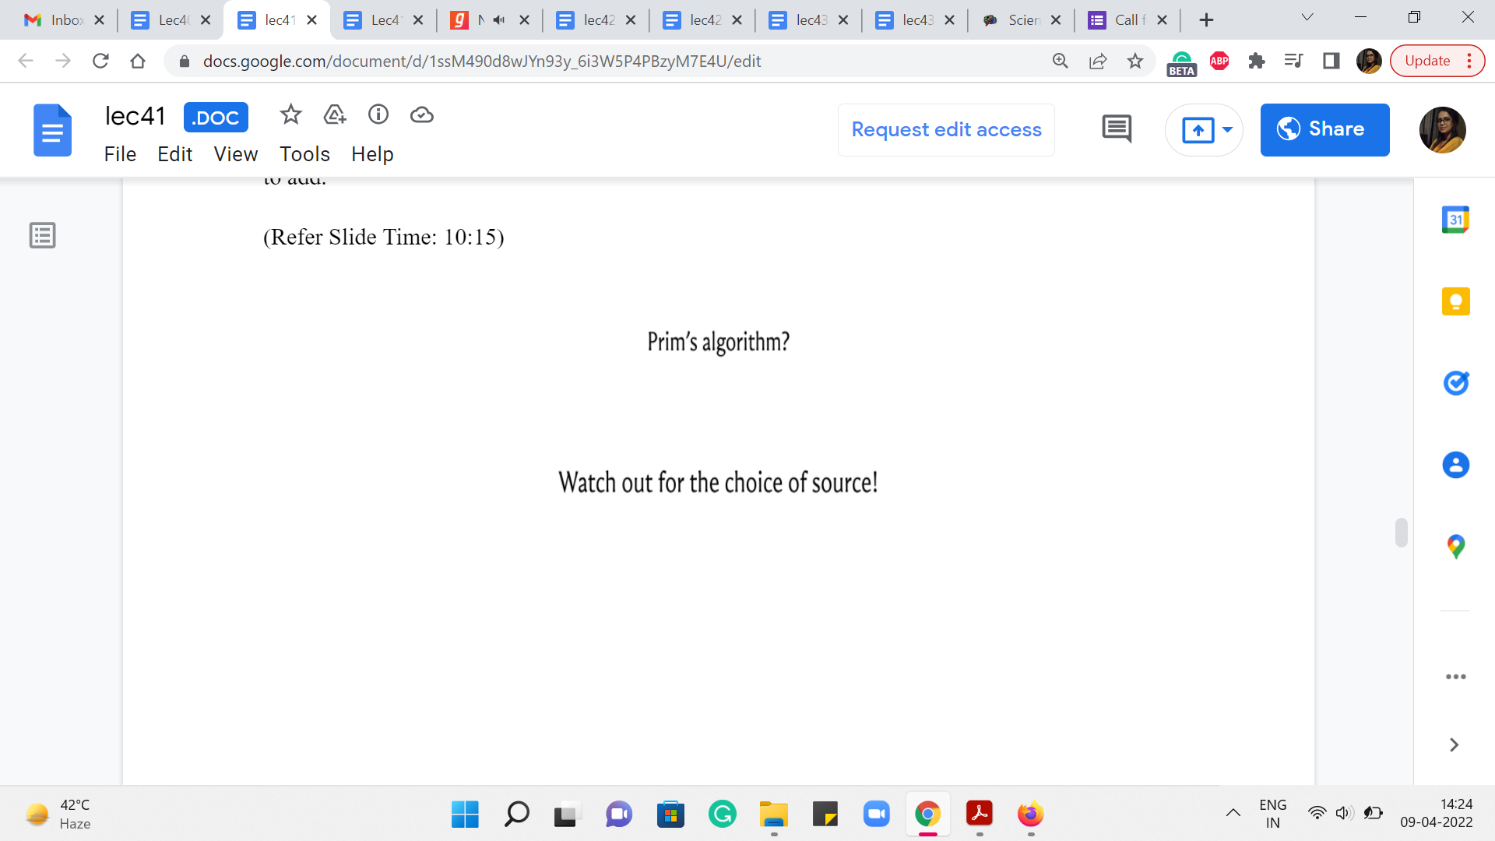Bookmark this page with the star icon
Image resolution: width=1495 pixels, height=841 pixels.
[1135, 61]
